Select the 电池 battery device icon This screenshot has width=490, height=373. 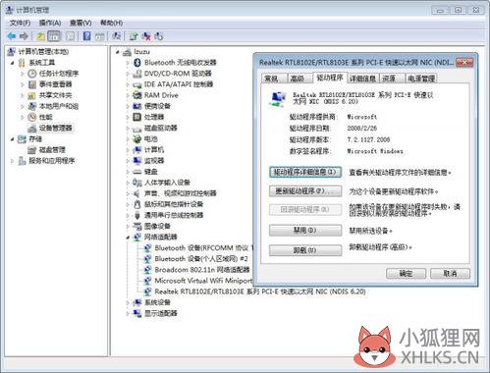pos(136,139)
